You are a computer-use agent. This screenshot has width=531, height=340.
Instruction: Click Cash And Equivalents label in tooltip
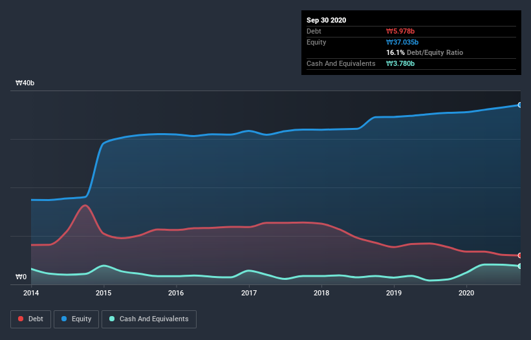click(341, 63)
